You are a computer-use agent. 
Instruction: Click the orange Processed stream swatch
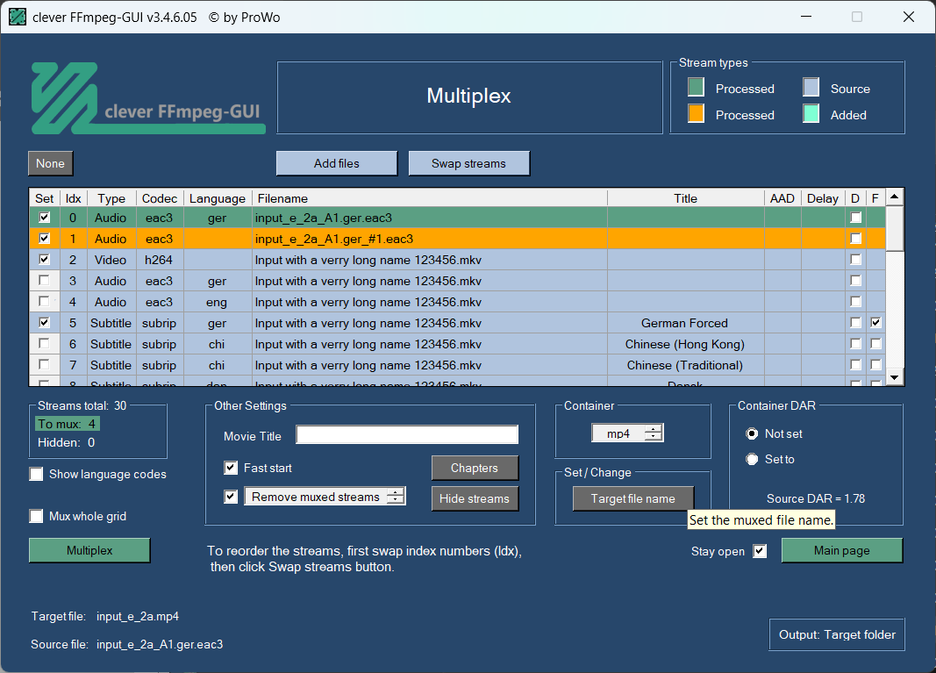pyautogui.click(x=696, y=114)
